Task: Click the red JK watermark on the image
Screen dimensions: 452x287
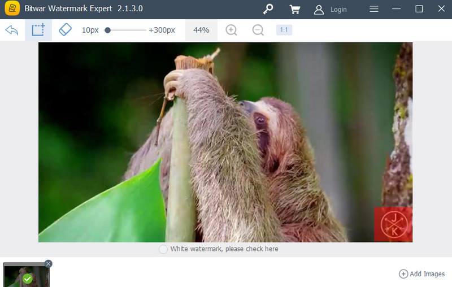Action: pyautogui.click(x=393, y=224)
